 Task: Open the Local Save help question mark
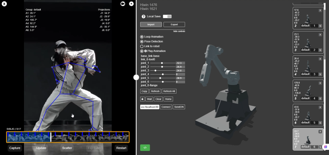(x=144, y=16)
